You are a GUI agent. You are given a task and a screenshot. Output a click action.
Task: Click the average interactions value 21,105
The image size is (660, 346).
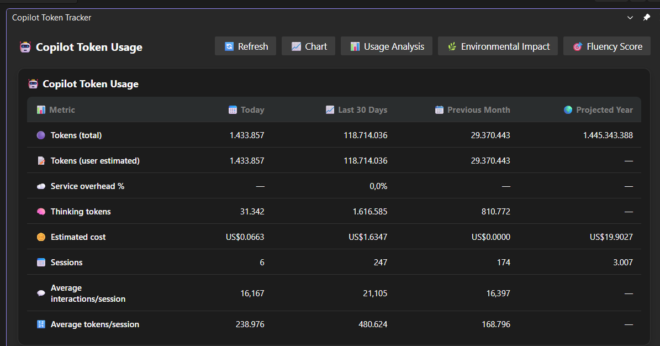tap(375, 293)
